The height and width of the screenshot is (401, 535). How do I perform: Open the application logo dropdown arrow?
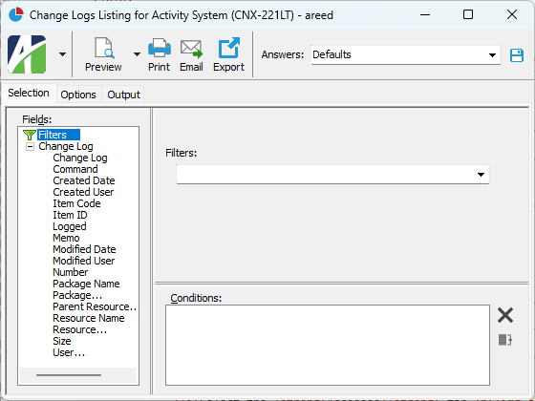tap(62, 54)
